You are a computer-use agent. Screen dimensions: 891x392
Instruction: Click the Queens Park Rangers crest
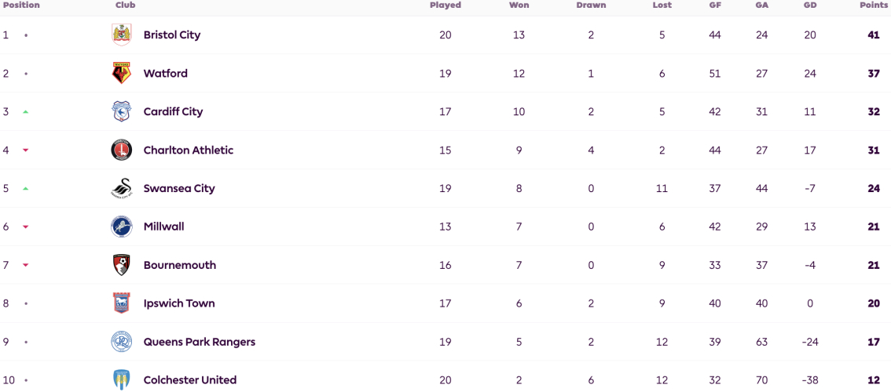[x=121, y=342]
